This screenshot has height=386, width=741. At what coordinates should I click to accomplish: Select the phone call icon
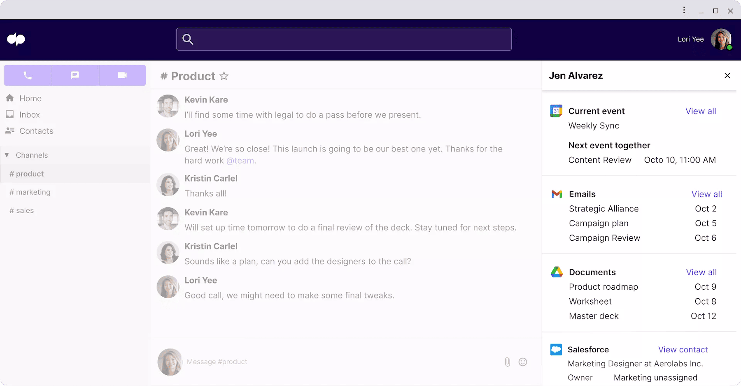point(28,75)
